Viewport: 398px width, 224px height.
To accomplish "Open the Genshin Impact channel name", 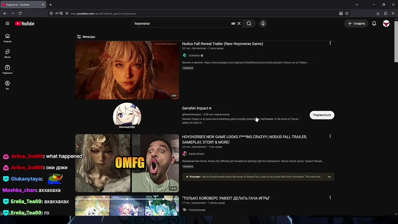I will (x=195, y=108).
